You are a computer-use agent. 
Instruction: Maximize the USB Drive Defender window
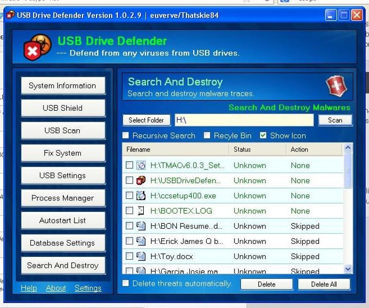tap(344, 15)
